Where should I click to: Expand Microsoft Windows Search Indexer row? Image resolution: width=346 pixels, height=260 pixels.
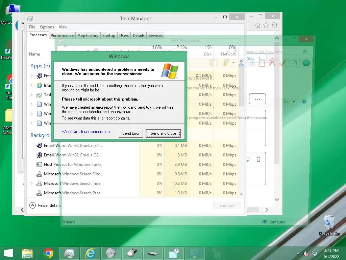coord(31,183)
